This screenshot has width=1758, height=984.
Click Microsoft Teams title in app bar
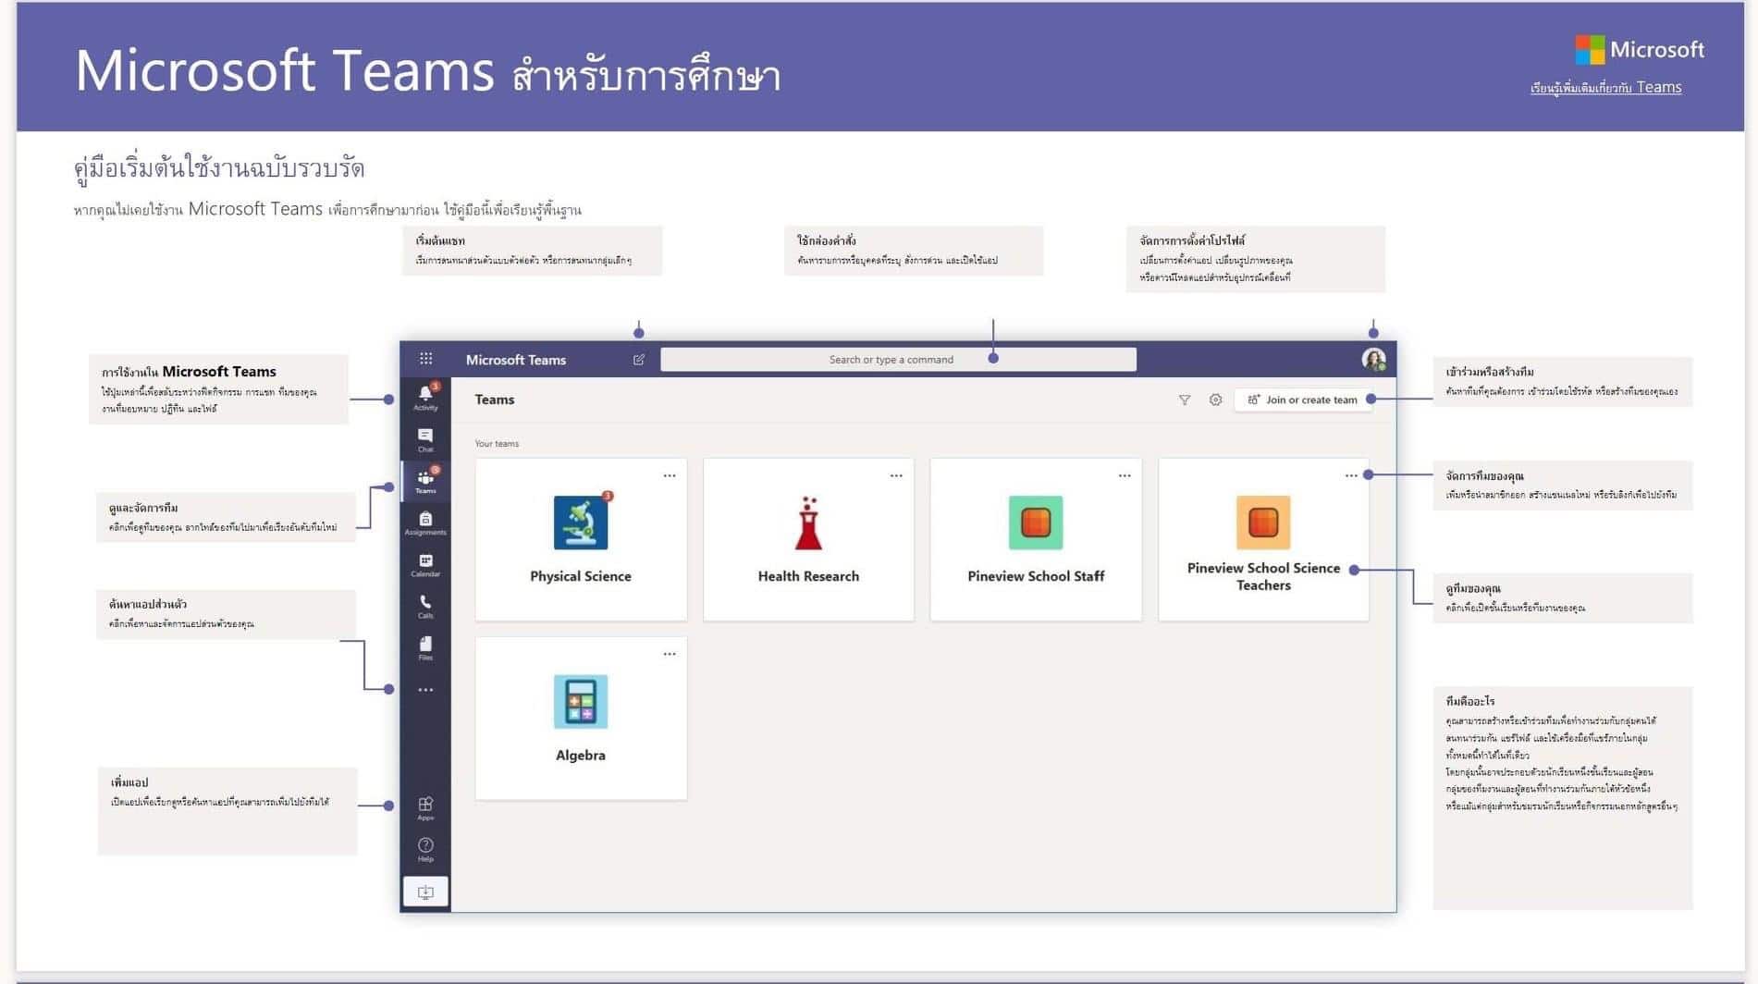516,360
